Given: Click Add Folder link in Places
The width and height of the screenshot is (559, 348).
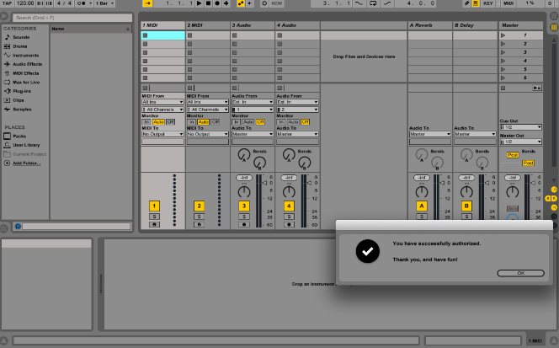Looking at the screenshot, I should coord(26,163).
